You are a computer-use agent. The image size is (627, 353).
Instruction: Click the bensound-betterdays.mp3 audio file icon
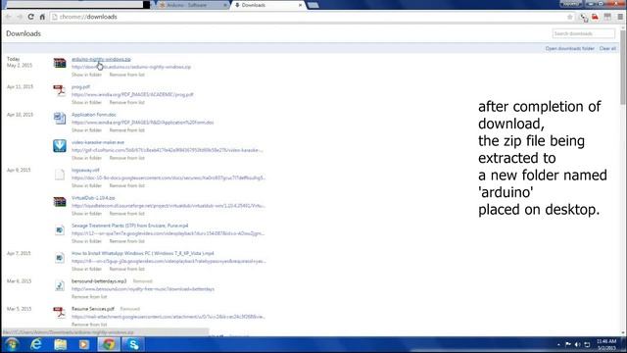60,285
